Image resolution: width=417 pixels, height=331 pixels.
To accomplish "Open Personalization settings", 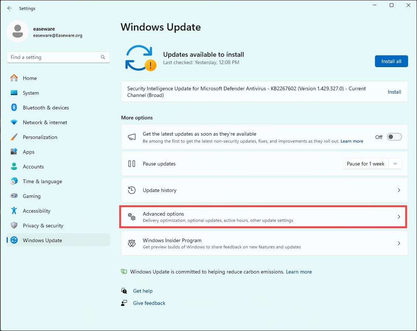I will (58, 137).
